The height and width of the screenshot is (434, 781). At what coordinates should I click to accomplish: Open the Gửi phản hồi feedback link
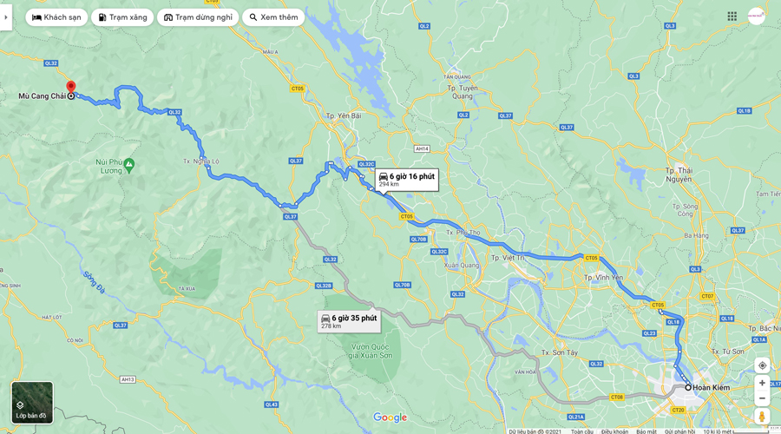pos(679,431)
